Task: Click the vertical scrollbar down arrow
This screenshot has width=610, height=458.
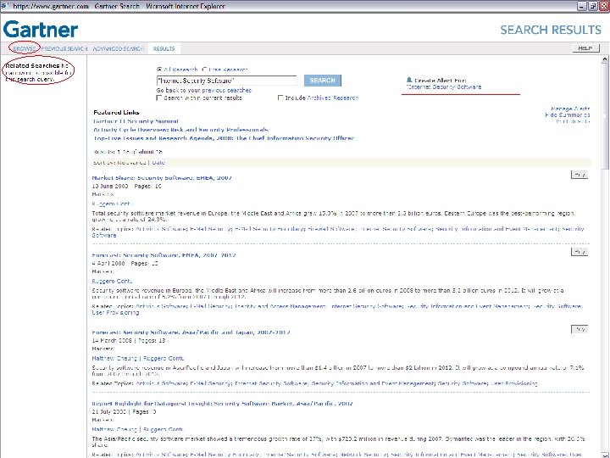Action: (605, 455)
